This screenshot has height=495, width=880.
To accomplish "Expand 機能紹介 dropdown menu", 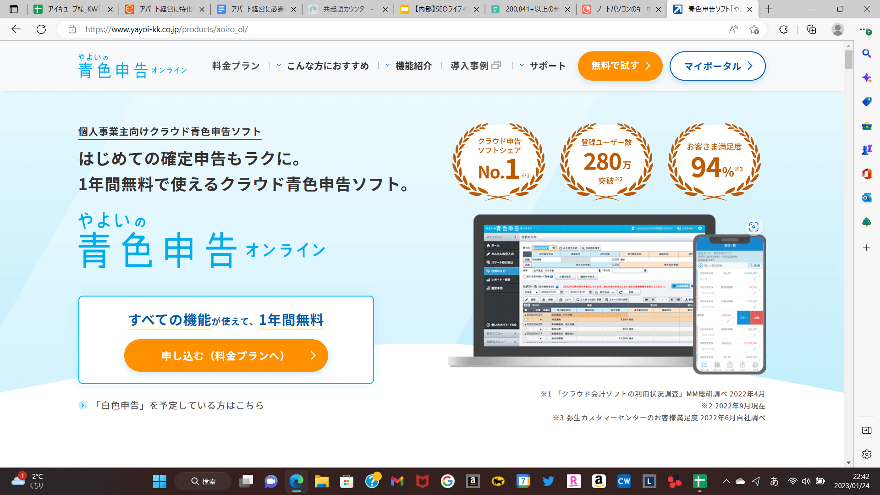I will [413, 66].
